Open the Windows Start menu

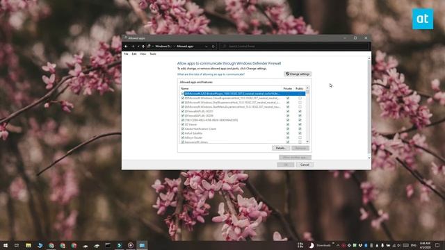6,245
